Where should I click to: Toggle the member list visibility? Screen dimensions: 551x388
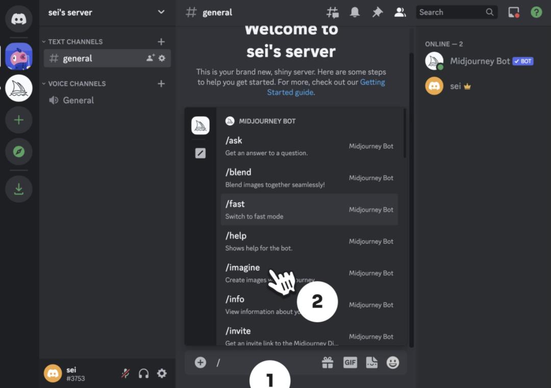click(400, 12)
